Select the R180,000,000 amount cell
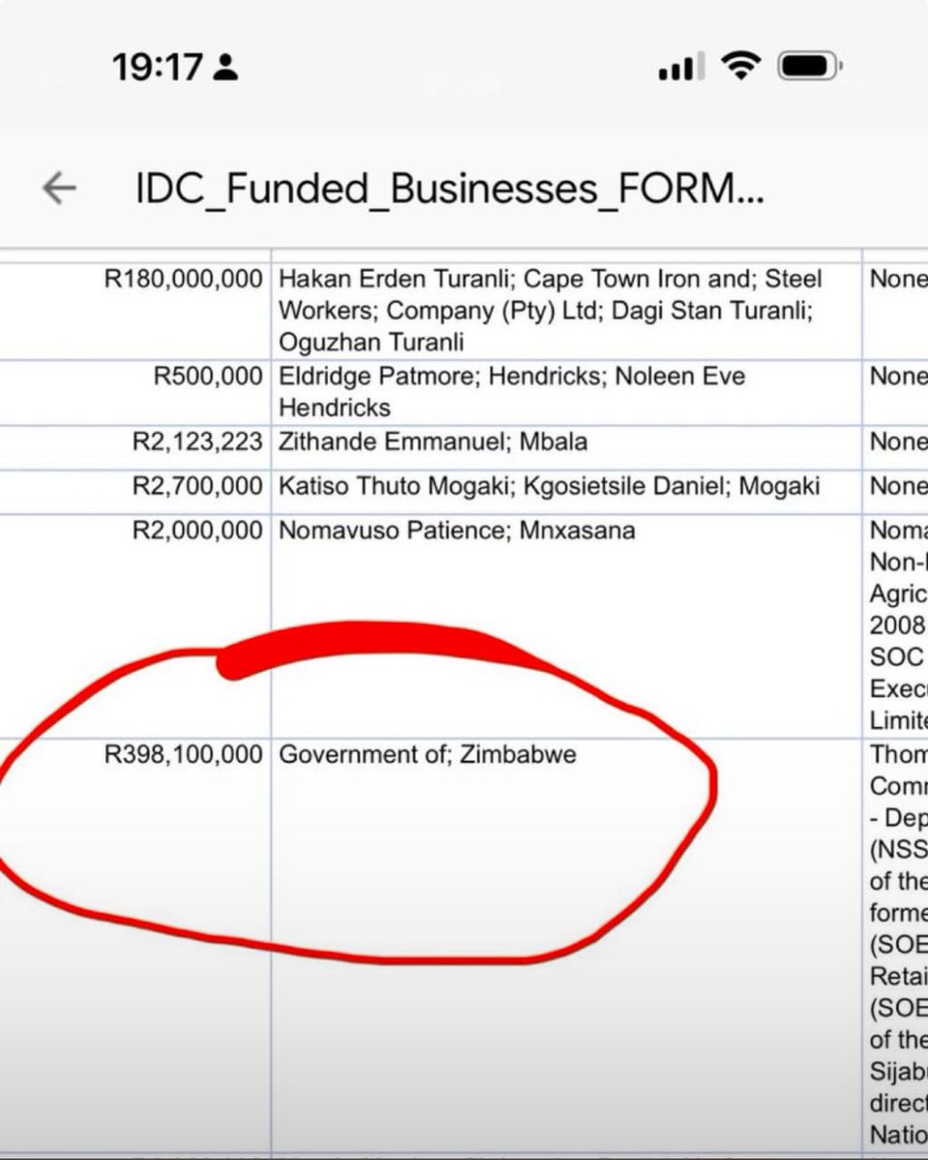 135,310
